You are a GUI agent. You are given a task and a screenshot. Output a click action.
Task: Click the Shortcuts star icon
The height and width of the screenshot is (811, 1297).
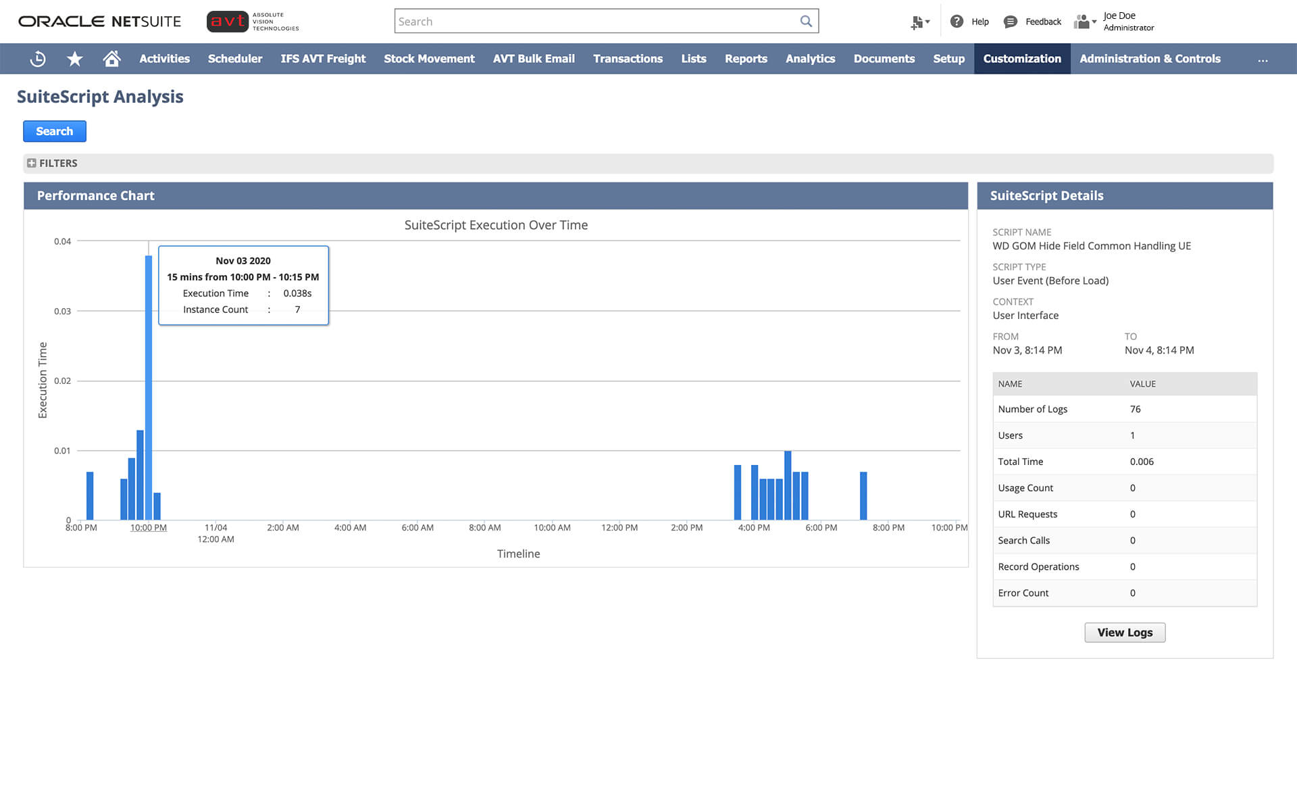(75, 59)
